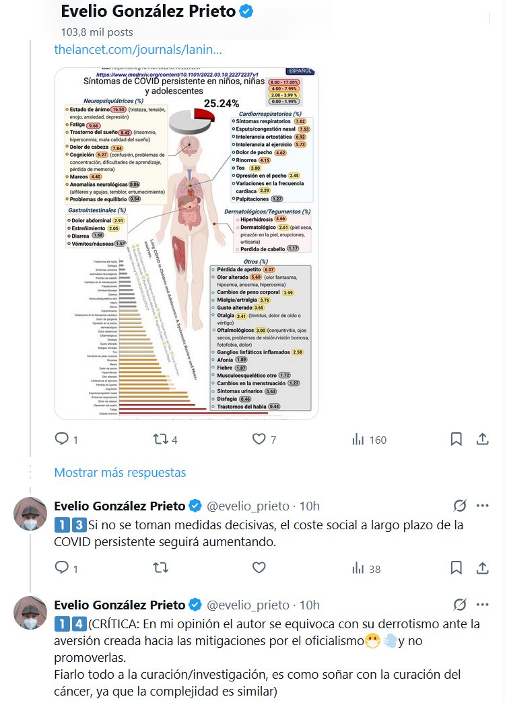Reply to the COVID infographic post
This screenshot has width=505, height=703.
[x=62, y=439]
